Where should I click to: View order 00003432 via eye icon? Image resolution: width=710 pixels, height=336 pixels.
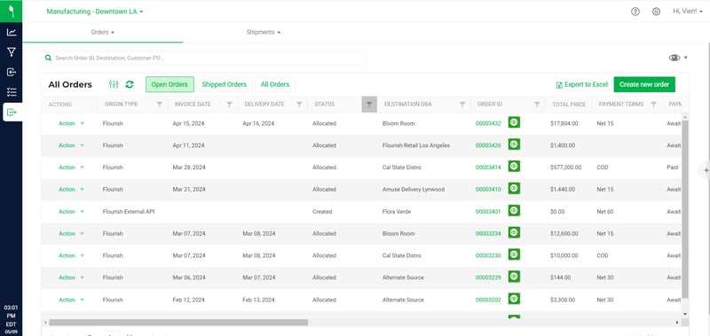[514, 122]
